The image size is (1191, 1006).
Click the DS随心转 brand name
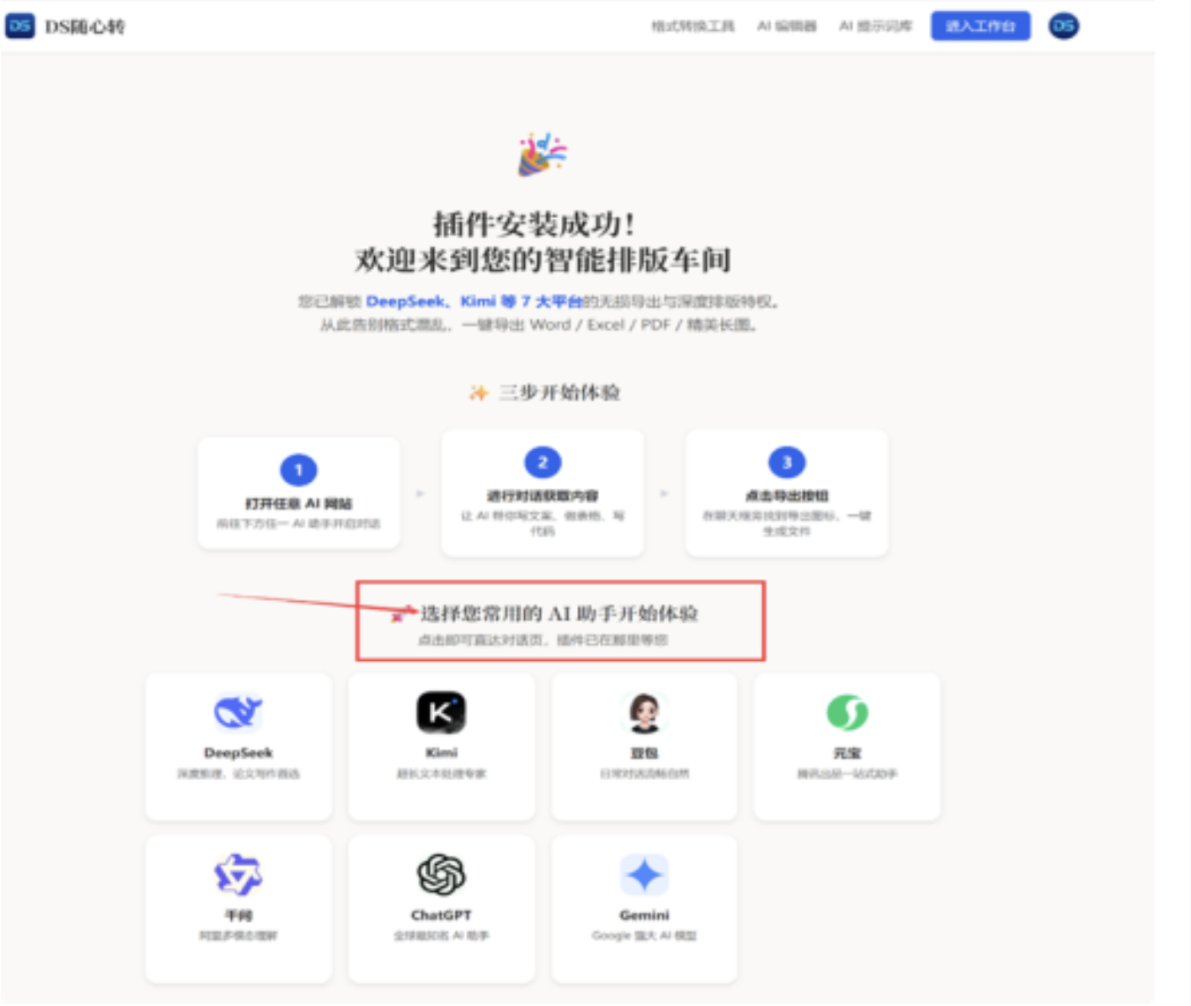coord(85,26)
